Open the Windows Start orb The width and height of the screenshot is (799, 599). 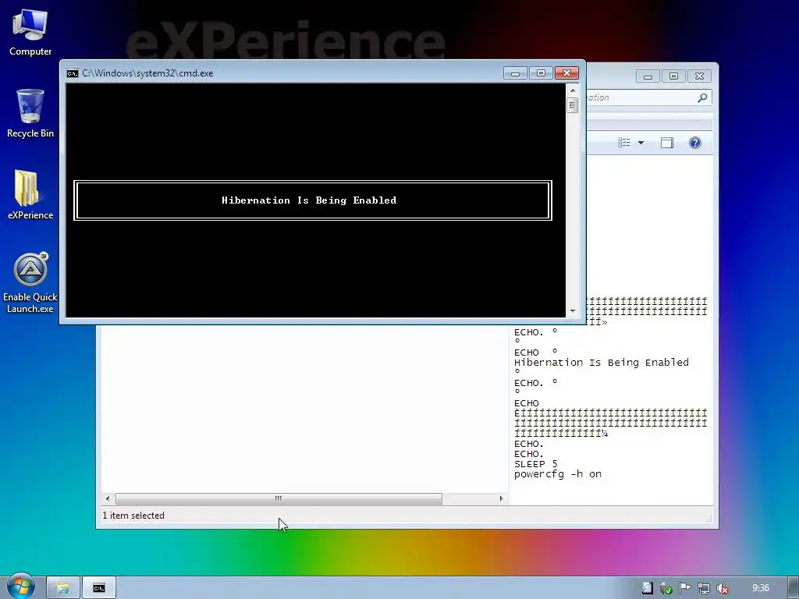pyautogui.click(x=21, y=587)
